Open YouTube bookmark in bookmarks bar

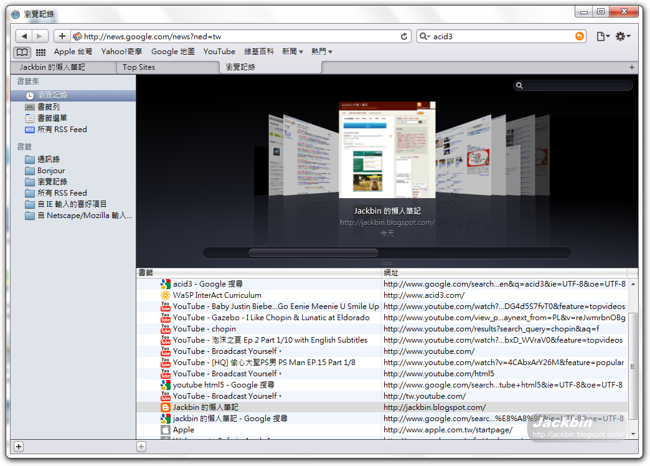[219, 52]
